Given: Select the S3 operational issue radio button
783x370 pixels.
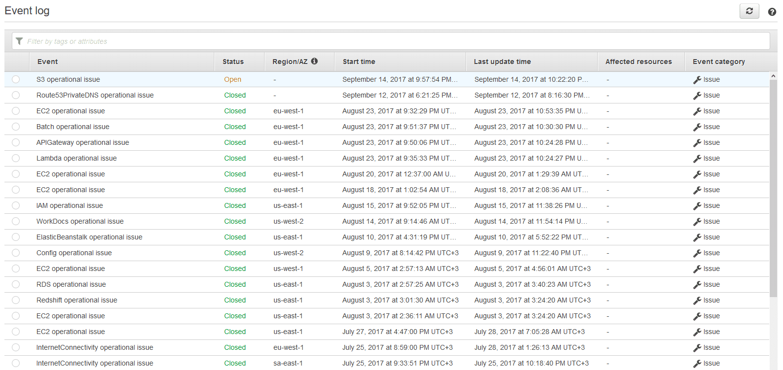Looking at the screenshot, I should point(16,79).
